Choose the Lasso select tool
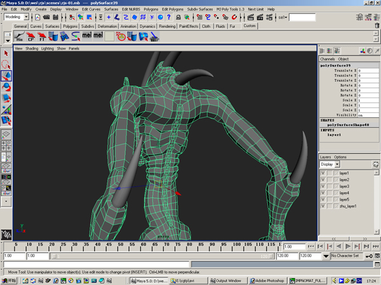This screenshot has height=285, width=381. 6,65
